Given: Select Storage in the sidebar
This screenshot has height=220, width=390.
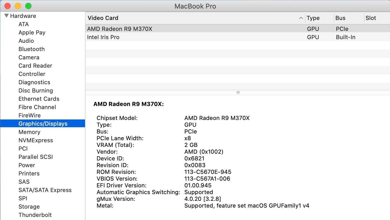Looking at the screenshot, I should click(x=29, y=207).
